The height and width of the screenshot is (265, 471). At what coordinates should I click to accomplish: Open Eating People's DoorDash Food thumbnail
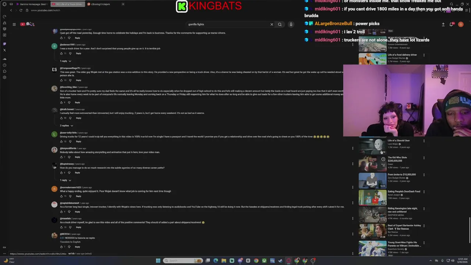pyautogui.click(x=372, y=197)
